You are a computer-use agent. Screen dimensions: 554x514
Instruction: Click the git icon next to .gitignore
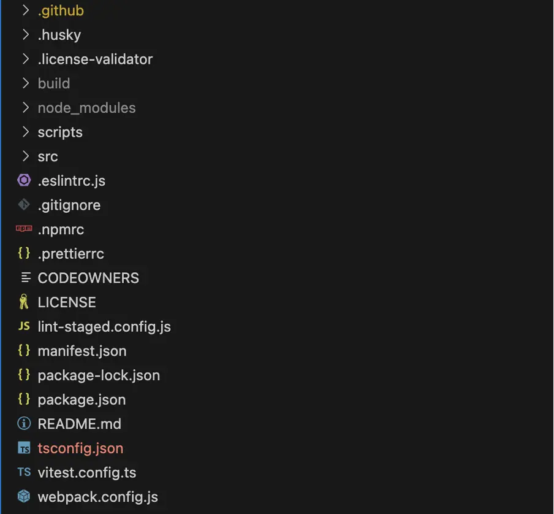24,205
